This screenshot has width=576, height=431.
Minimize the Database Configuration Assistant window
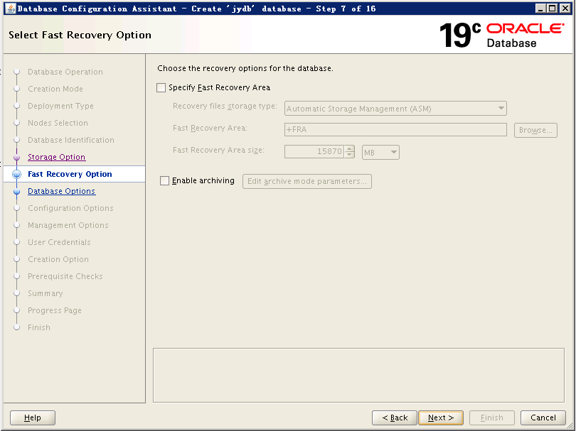[x=540, y=9]
